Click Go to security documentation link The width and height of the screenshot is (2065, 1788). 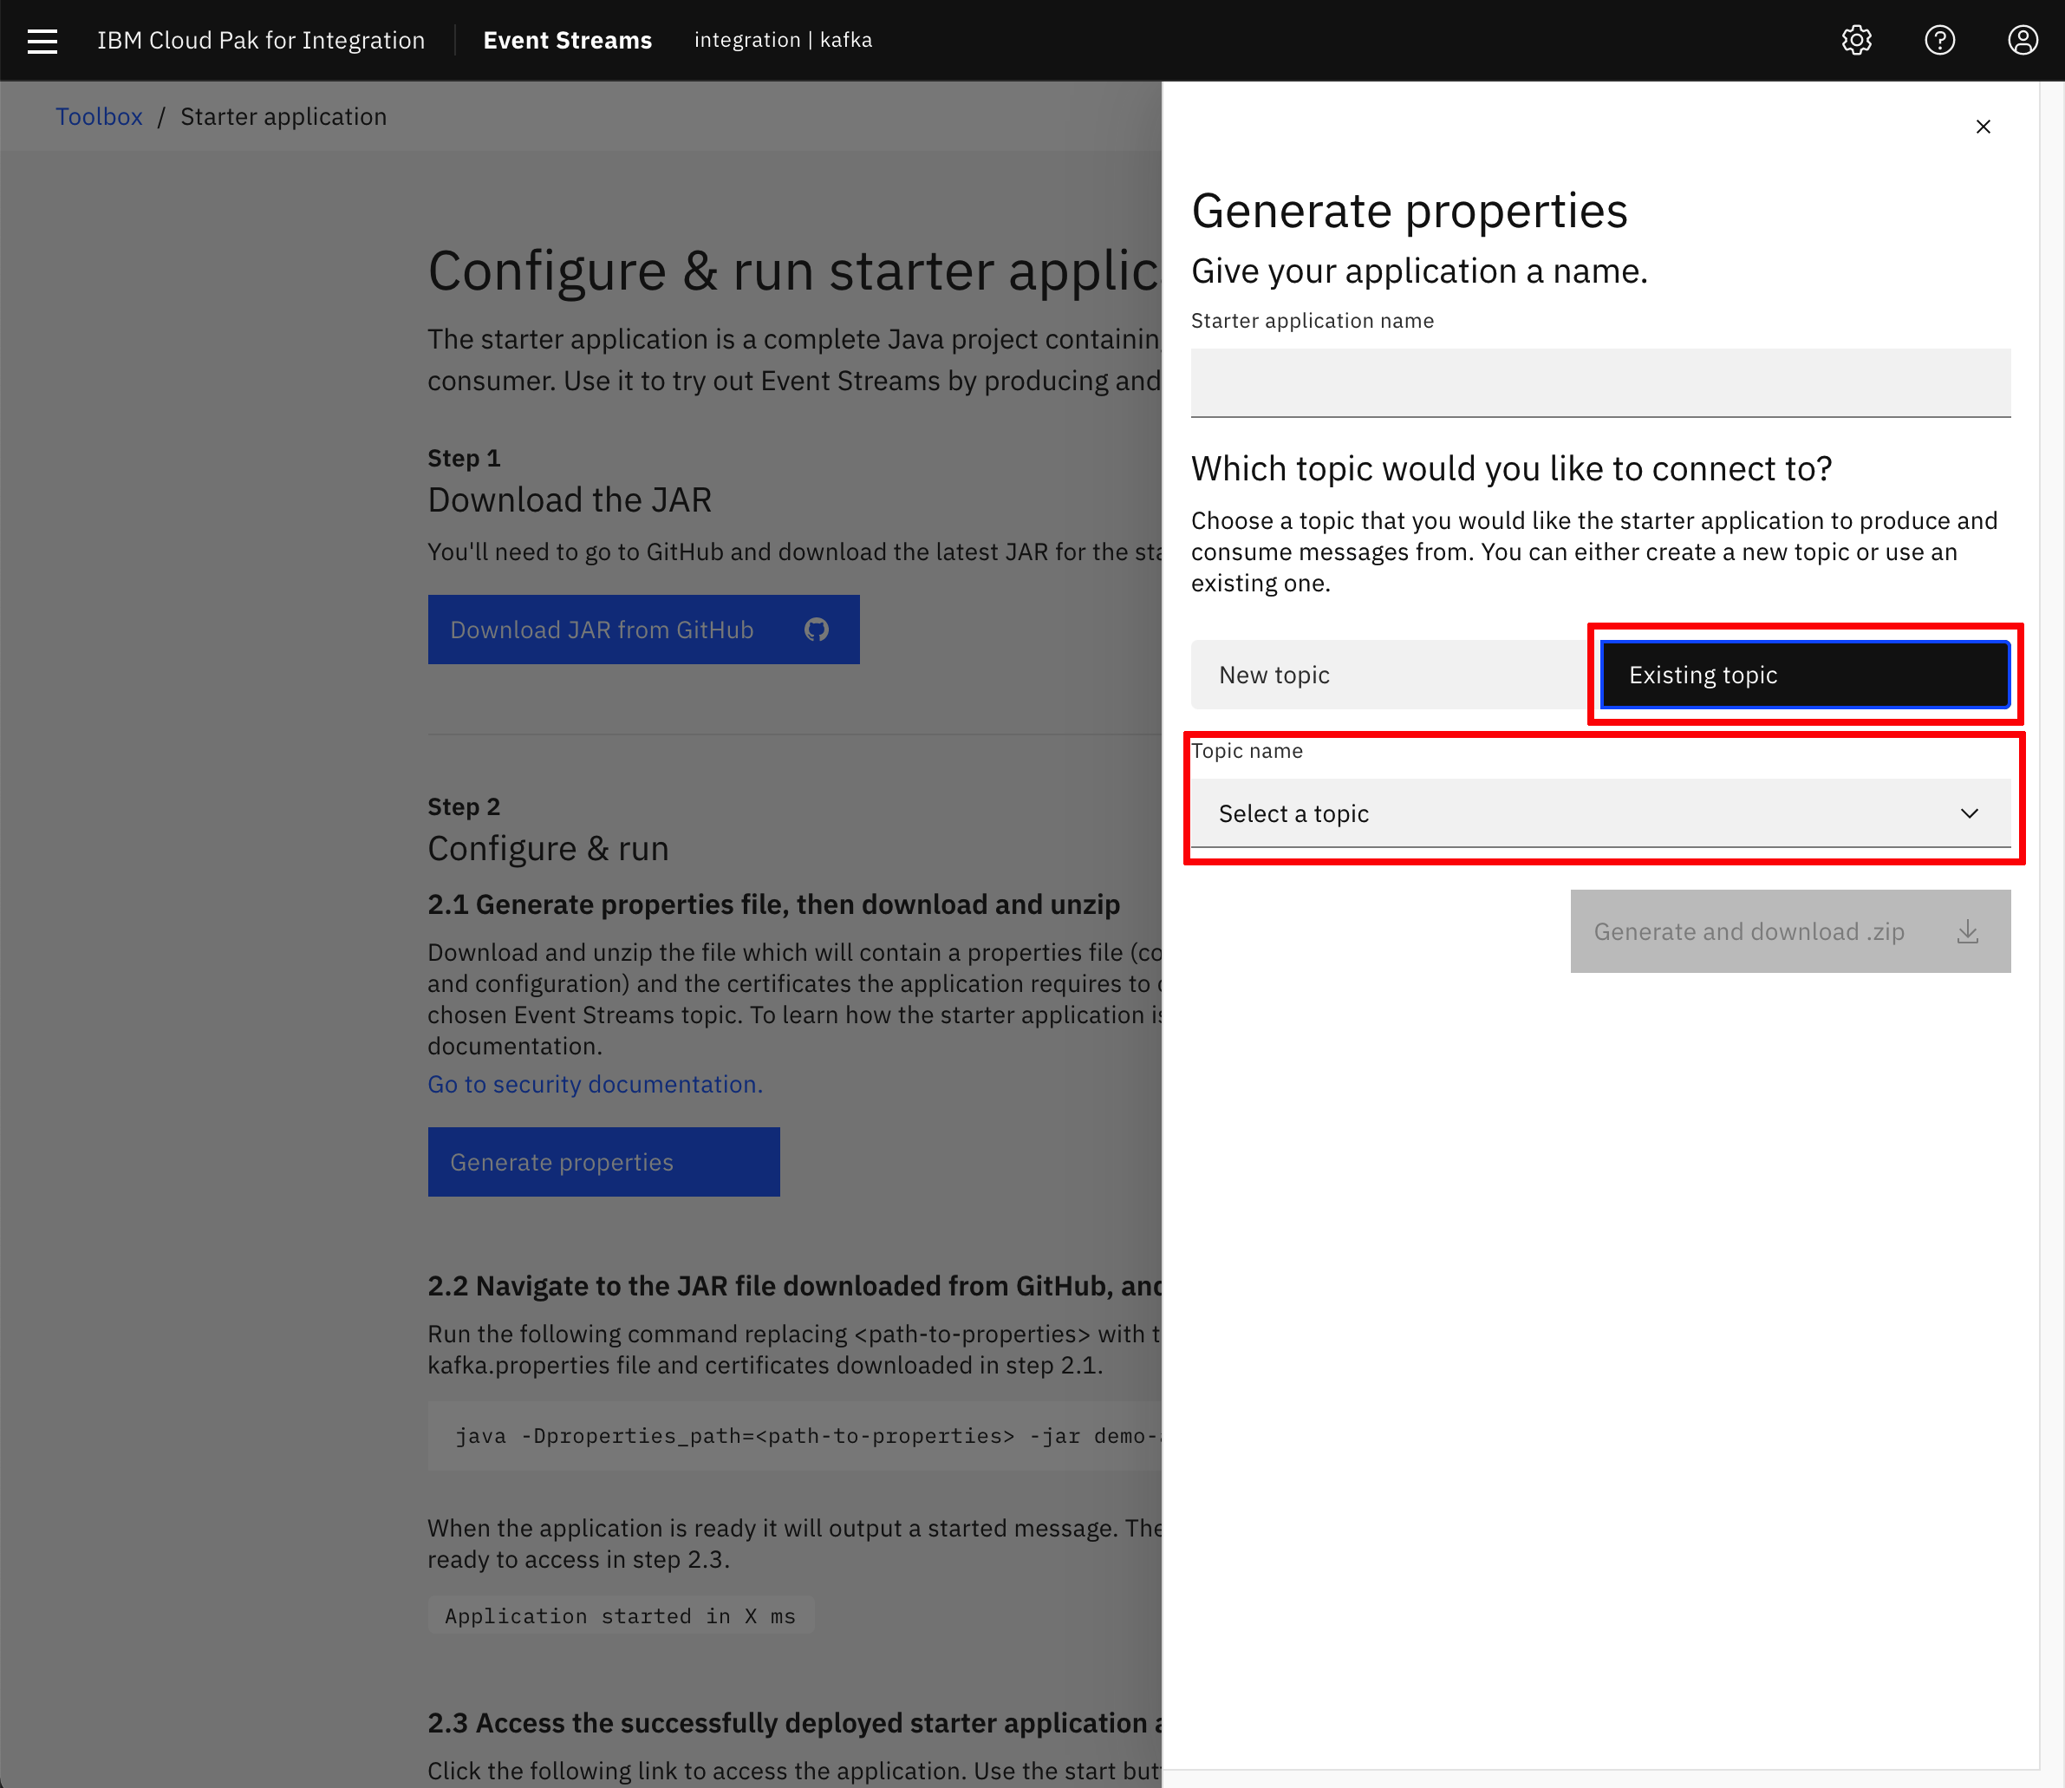tap(596, 1084)
